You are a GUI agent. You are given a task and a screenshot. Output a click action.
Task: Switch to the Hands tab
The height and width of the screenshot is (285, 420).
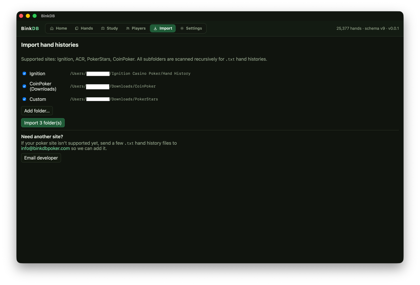(x=84, y=28)
